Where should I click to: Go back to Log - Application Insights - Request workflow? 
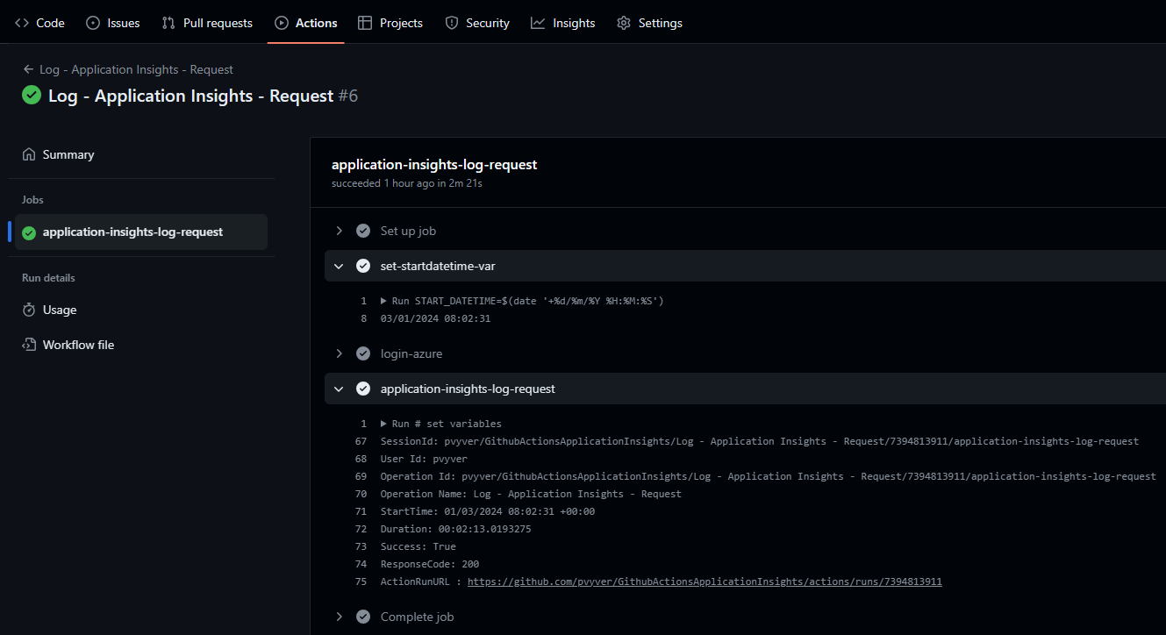click(136, 69)
